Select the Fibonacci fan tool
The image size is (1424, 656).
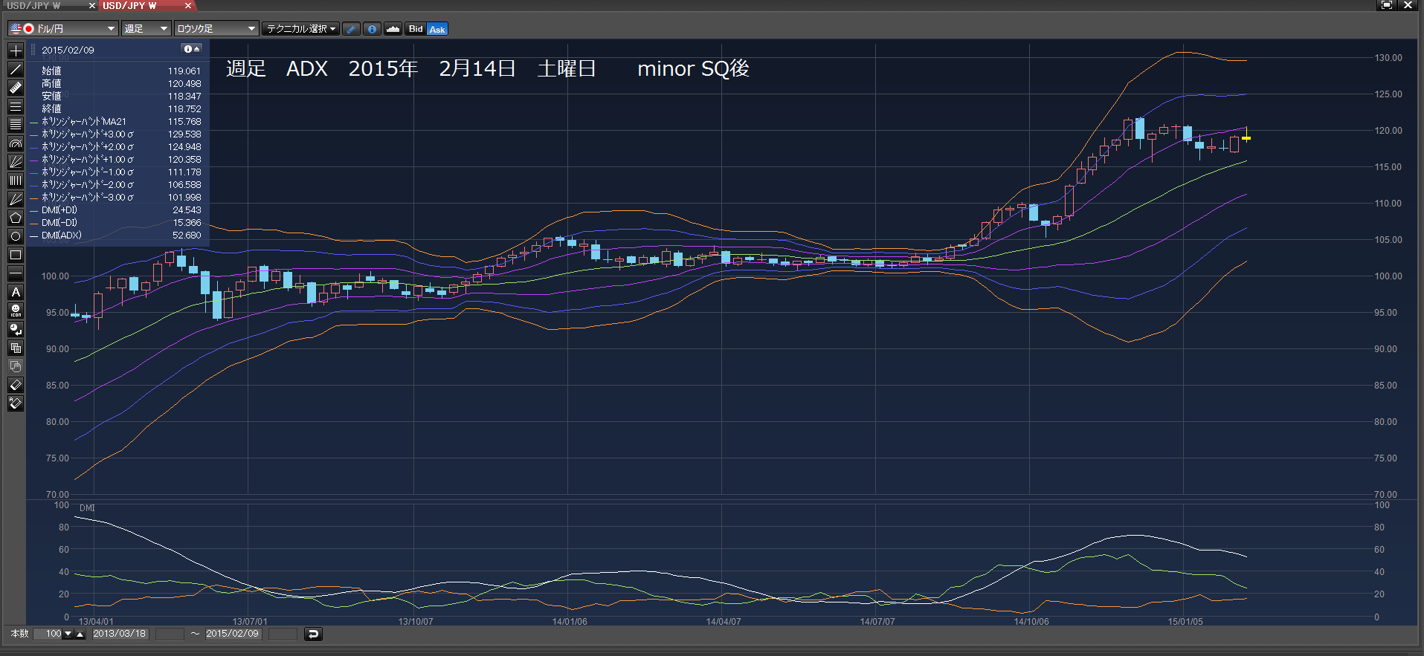coord(16,162)
